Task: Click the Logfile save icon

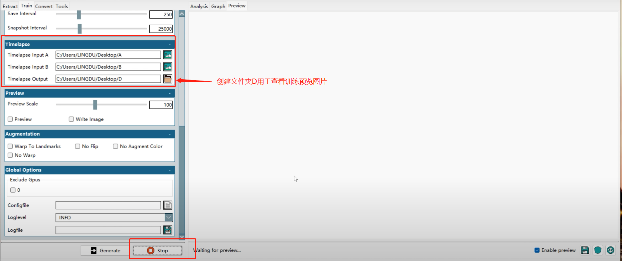Action: tap(168, 230)
